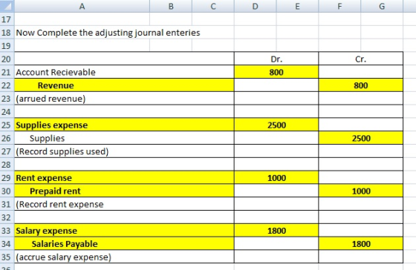Select the 'Salary expense' cell
Screen dimensions: 416x270
coord(124,231)
